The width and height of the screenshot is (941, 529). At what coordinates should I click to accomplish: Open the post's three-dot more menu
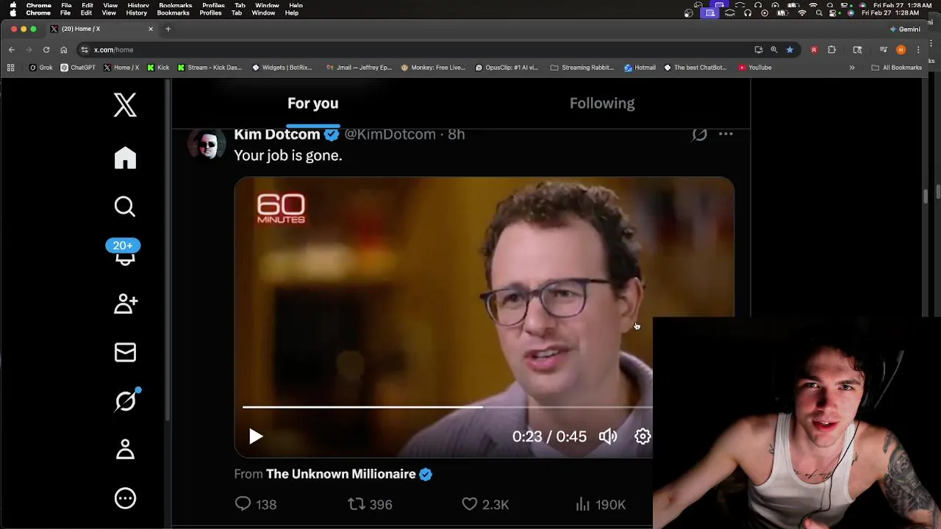click(726, 134)
